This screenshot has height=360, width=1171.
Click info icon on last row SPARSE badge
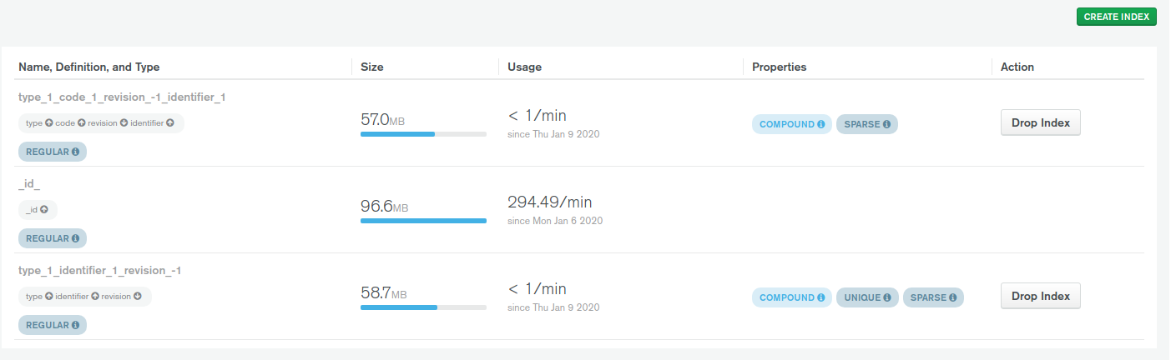(952, 297)
